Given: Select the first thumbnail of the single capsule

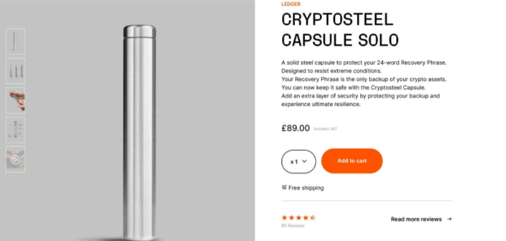Looking at the screenshot, I should coord(15,42).
